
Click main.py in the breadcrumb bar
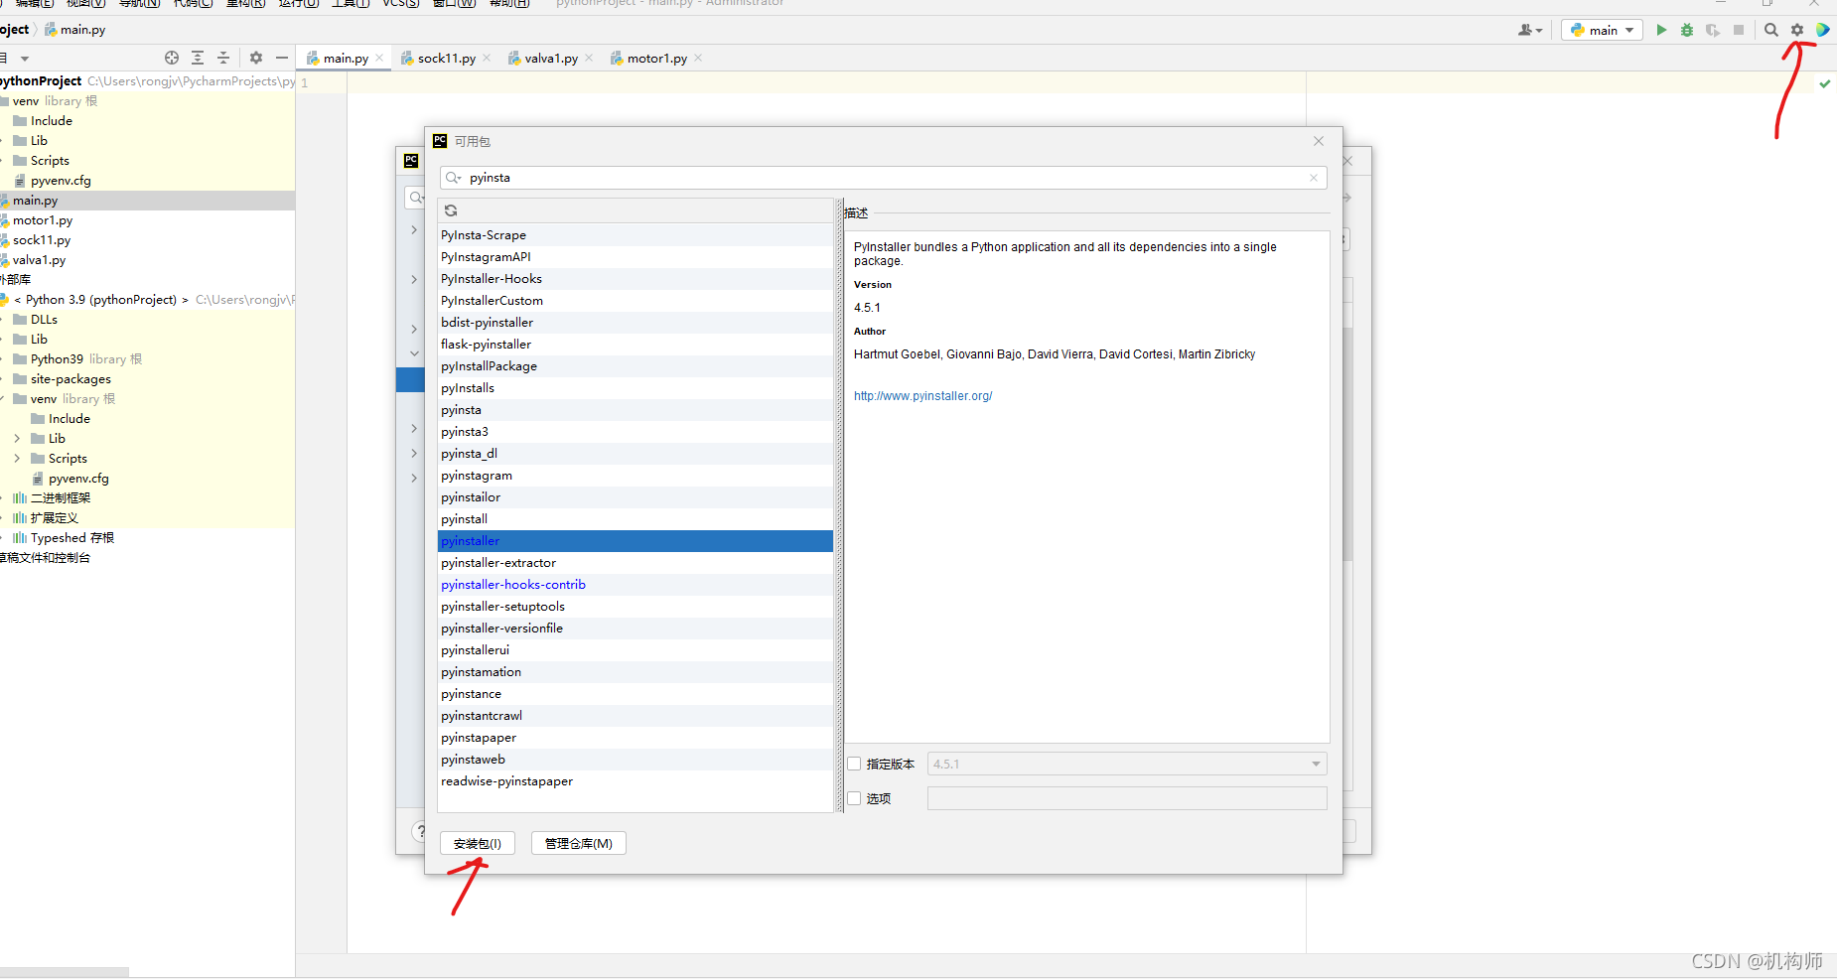point(75,30)
